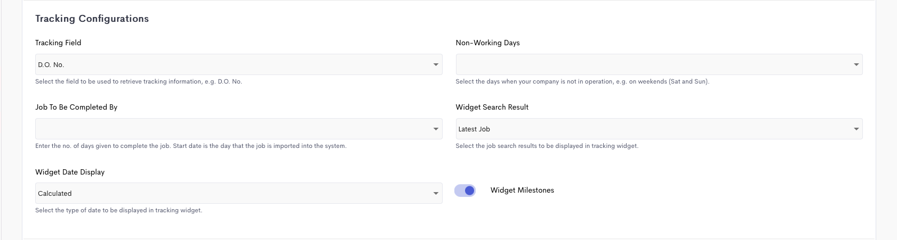Click the Tracking Field label

tap(58, 43)
